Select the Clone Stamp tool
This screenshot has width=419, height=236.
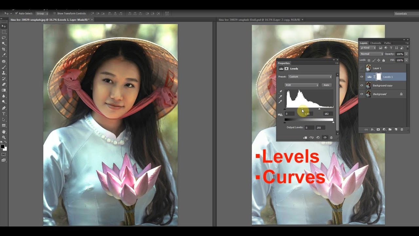[x=4, y=73]
